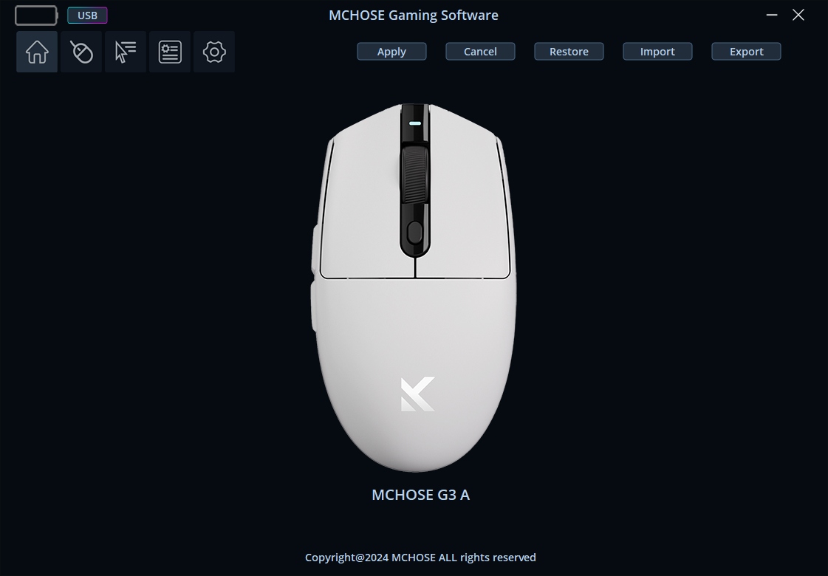Click the DPI button below the wheel

click(x=415, y=233)
